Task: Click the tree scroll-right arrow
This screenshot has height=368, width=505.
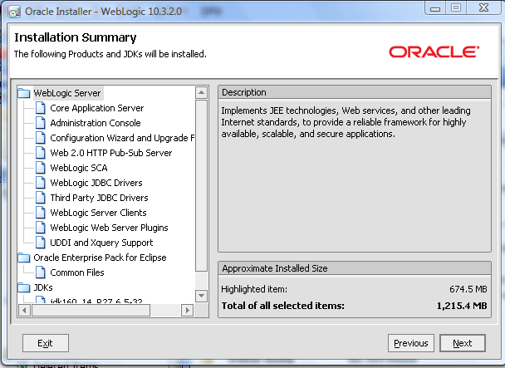Action: point(188,311)
